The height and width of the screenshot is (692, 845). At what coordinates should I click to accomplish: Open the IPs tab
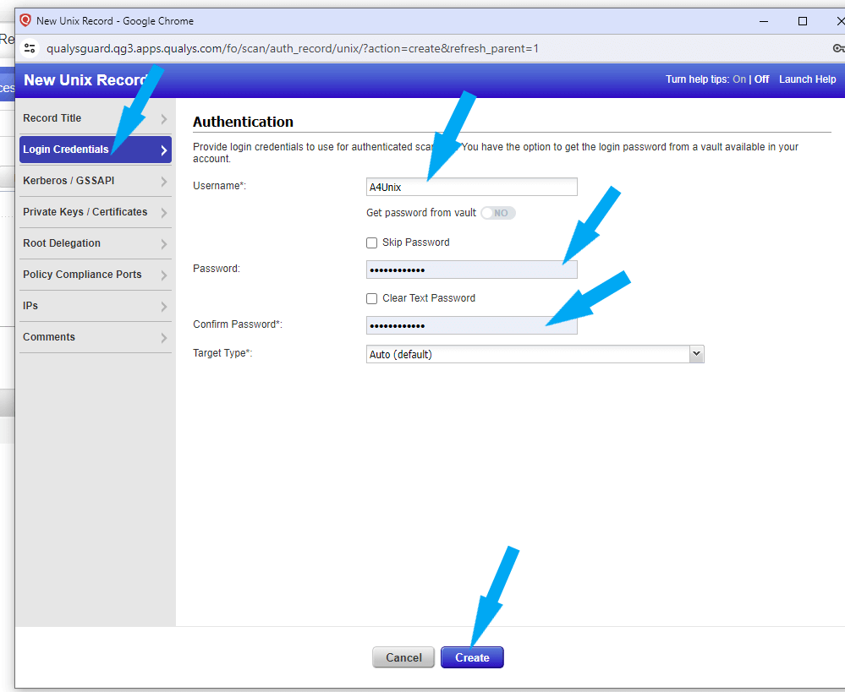(x=96, y=306)
